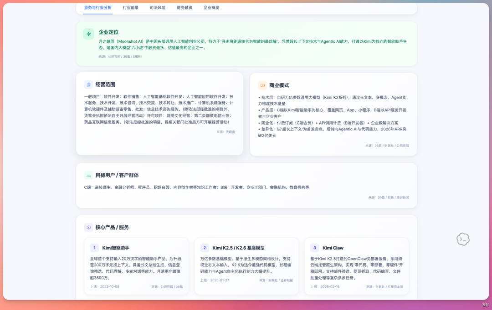
Task: Go to the 财务融资 tab
Action: (184, 8)
